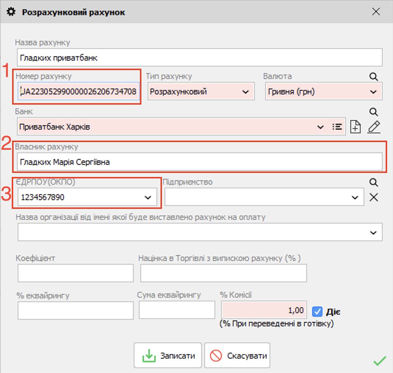Click the search icon above the Банк row

(373, 112)
